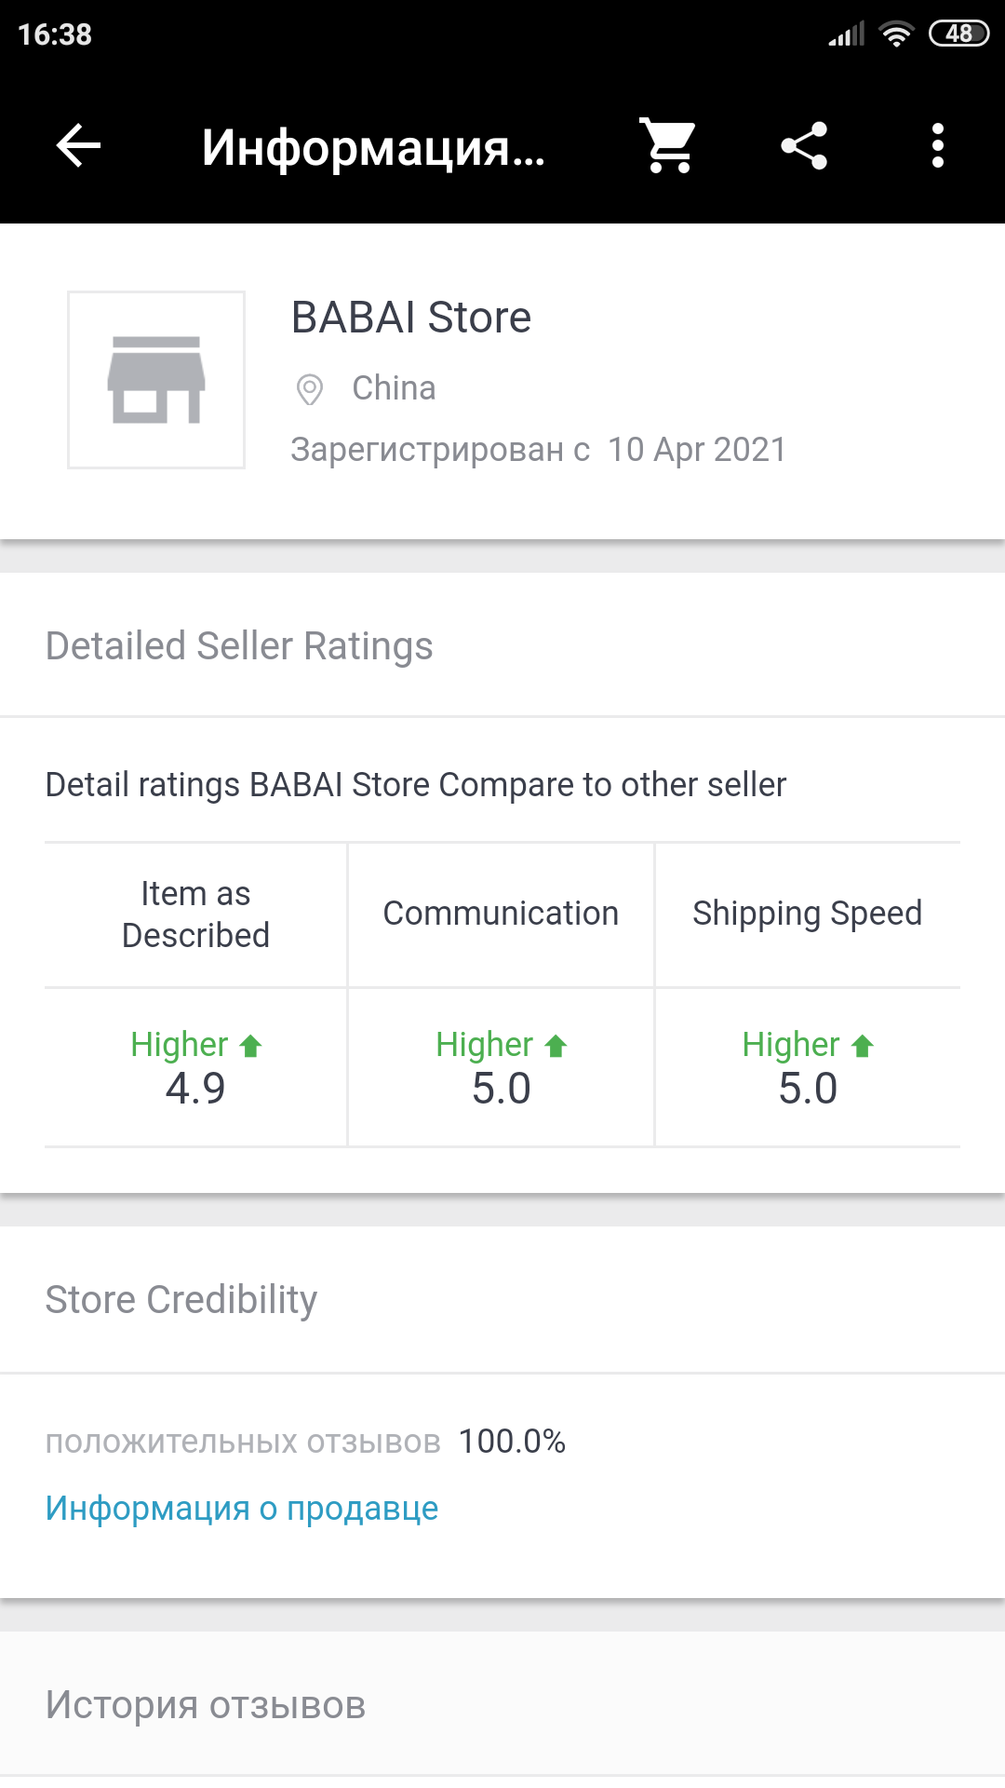This screenshot has width=1005, height=1788.
Task: Tap the green arrow under Communication
Action: click(556, 1046)
